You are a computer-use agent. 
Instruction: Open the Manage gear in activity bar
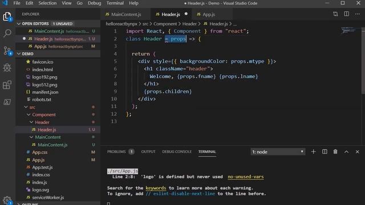point(7,200)
